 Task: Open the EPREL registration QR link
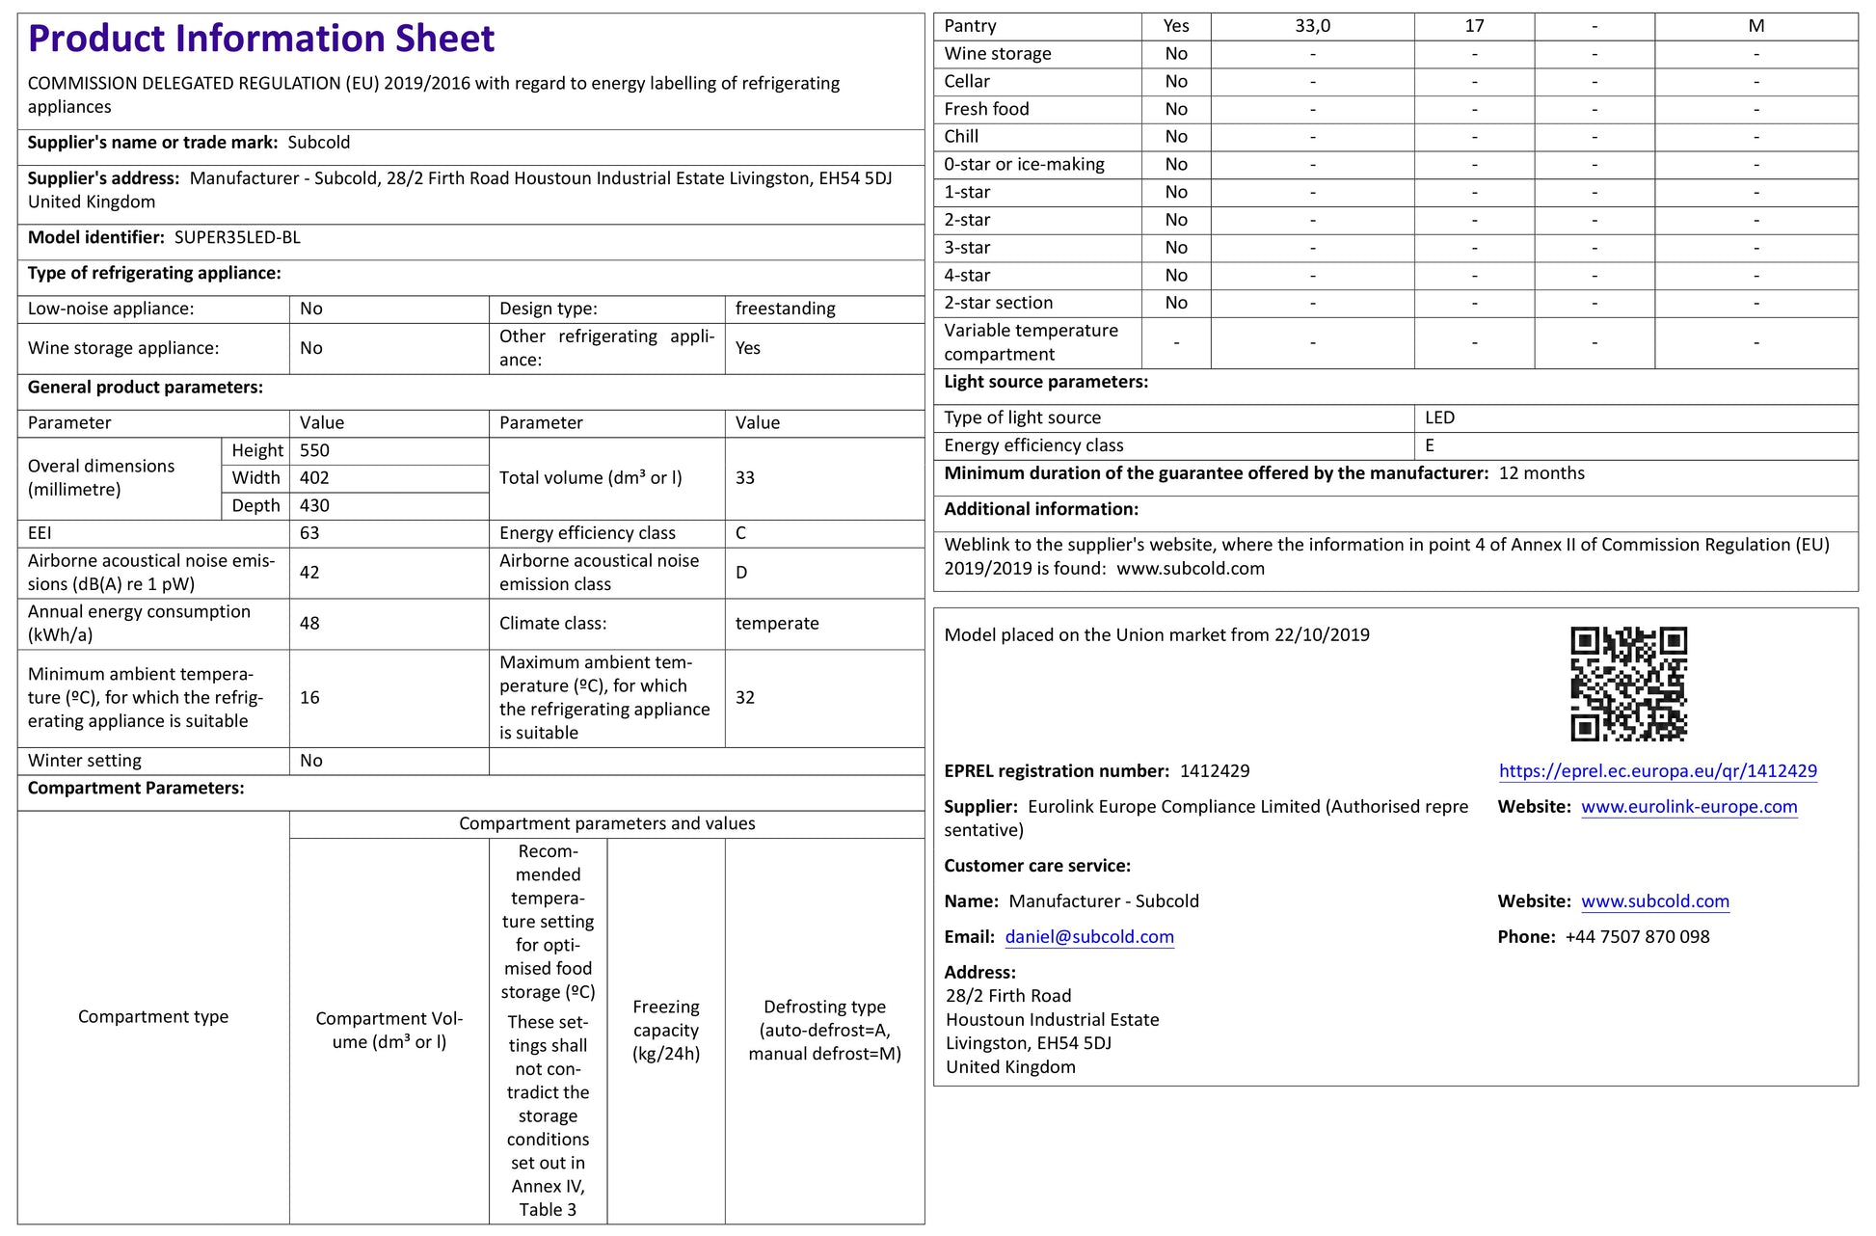pos(1657,771)
